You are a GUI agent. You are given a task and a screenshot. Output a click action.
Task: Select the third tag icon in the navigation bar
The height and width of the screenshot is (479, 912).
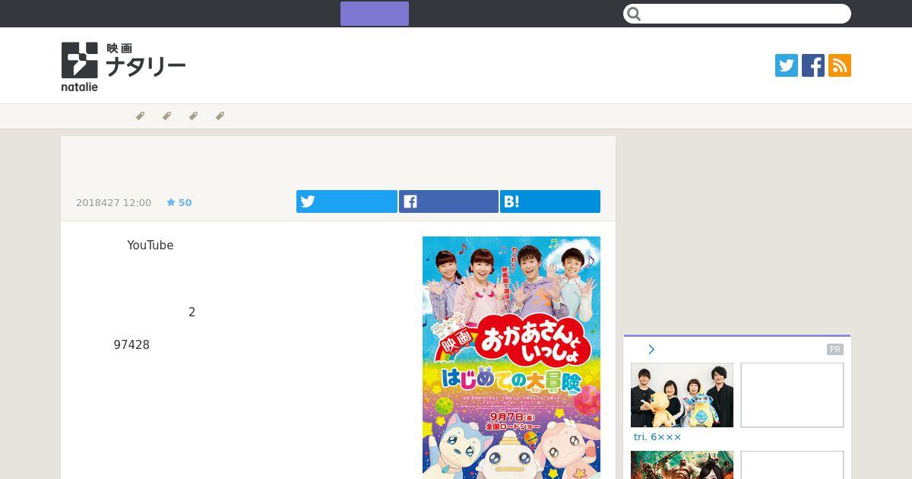click(193, 116)
